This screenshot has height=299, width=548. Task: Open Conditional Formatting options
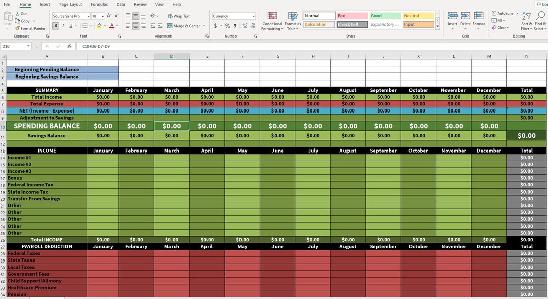(x=272, y=21)
